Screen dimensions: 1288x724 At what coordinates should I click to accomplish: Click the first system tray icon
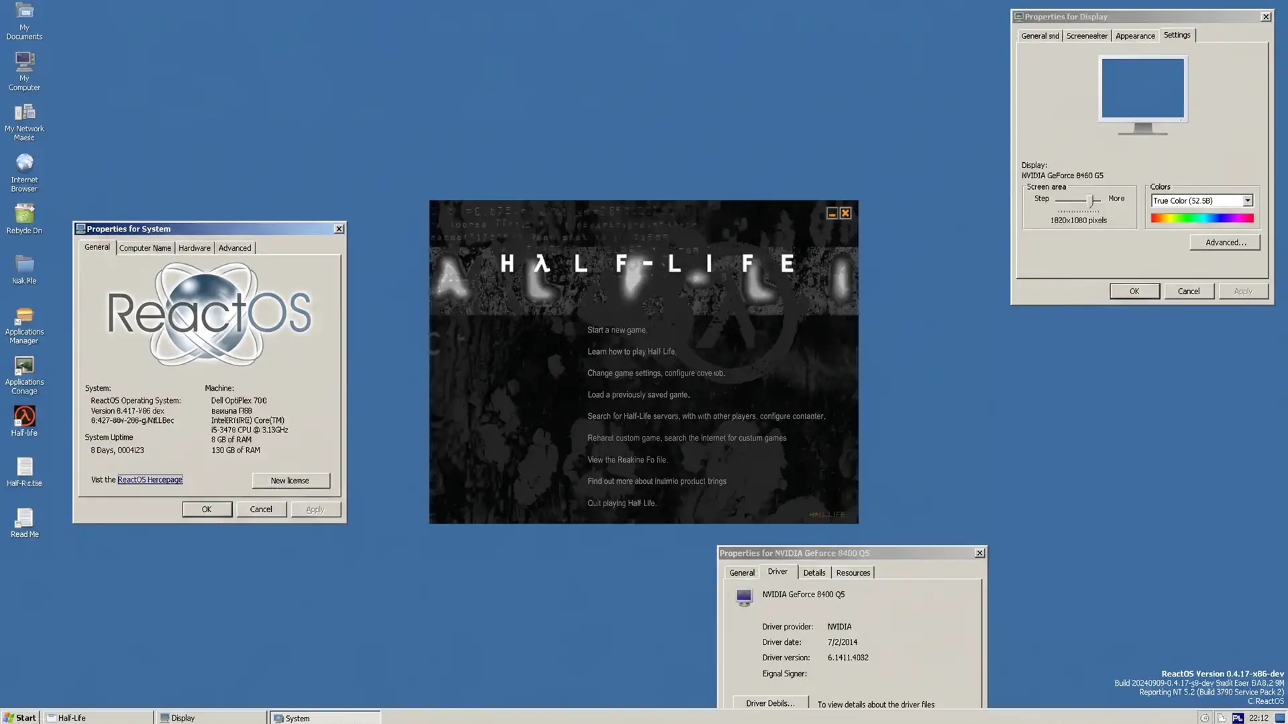pos(1205,718)
